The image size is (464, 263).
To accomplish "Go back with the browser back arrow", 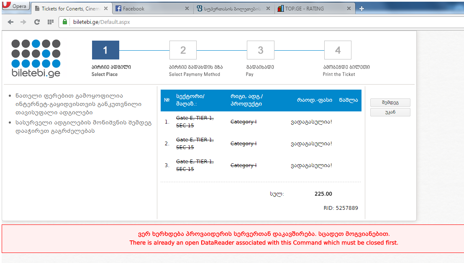I will (x=10, y=22).
